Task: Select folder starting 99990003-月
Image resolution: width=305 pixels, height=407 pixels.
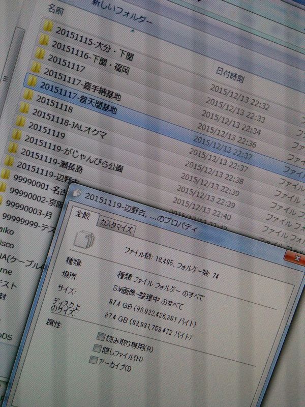Action: [x=29, y=209]
